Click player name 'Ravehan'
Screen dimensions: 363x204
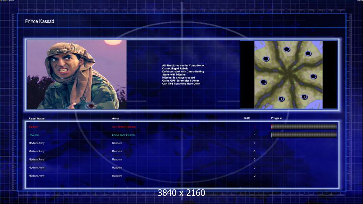[x=34, y=135]
